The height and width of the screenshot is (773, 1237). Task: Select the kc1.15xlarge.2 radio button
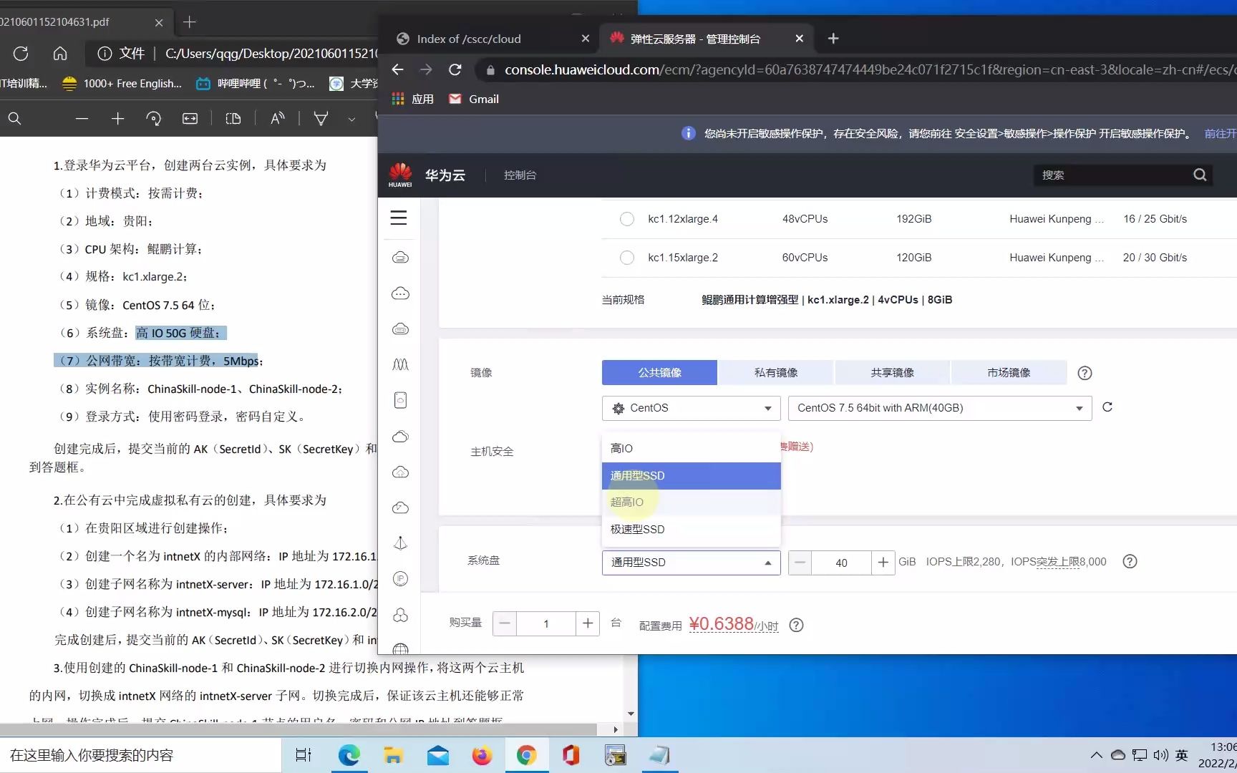tap(627, 258)
